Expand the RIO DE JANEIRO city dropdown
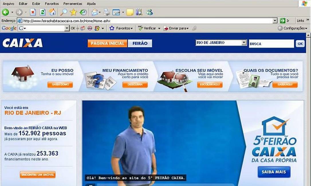311x186 pixels. coord(244,43)
